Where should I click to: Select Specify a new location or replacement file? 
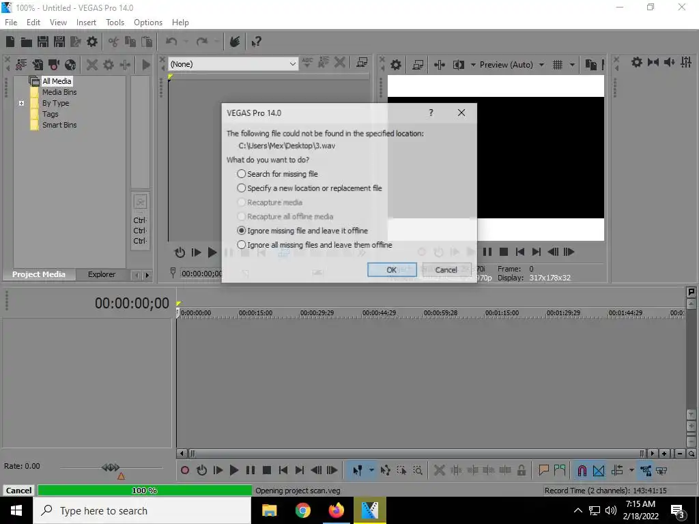click(x=309, y=188)
